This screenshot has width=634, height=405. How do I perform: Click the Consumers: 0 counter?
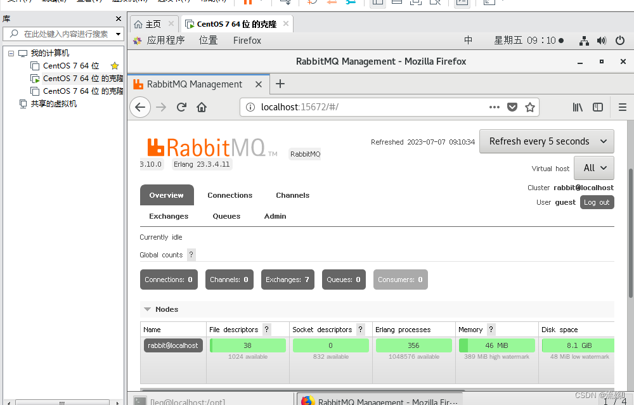click(x=400, y=280)
